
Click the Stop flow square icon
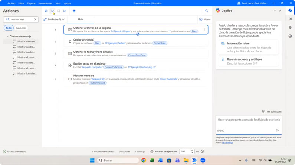59,11
